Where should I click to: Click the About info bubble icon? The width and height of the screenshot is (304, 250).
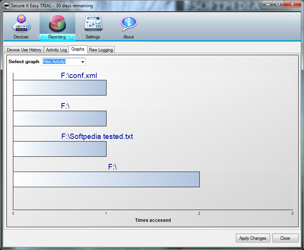(129, 24)
